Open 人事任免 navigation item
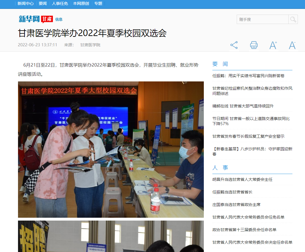 click(x=60, y=3)
